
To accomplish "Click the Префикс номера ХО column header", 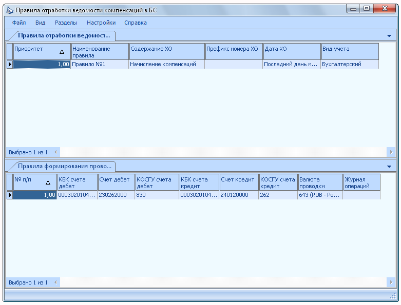I will click(234, 52).
